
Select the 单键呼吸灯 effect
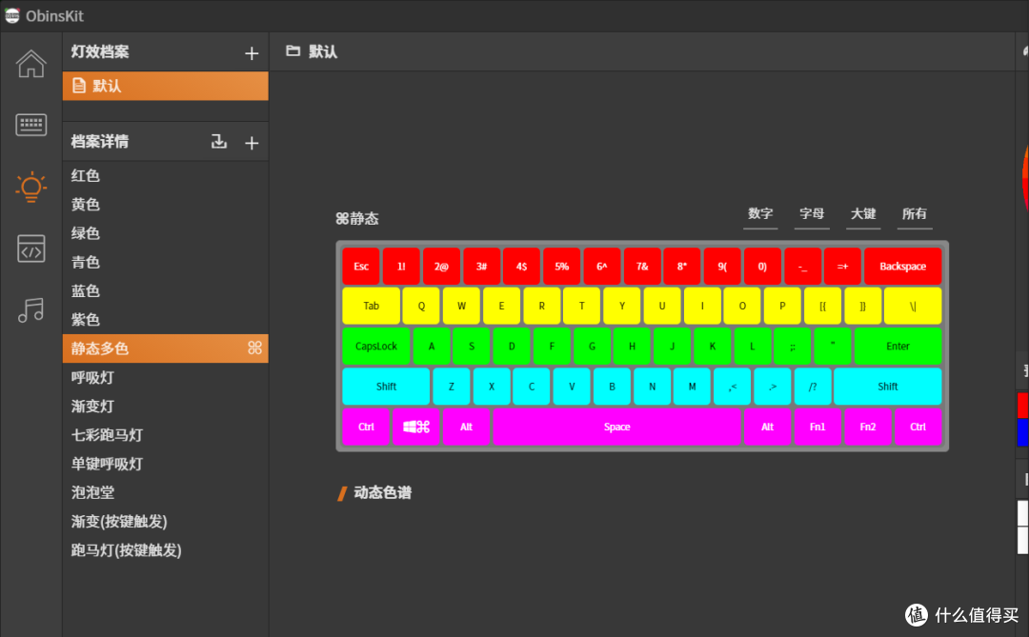click(166, 464)
